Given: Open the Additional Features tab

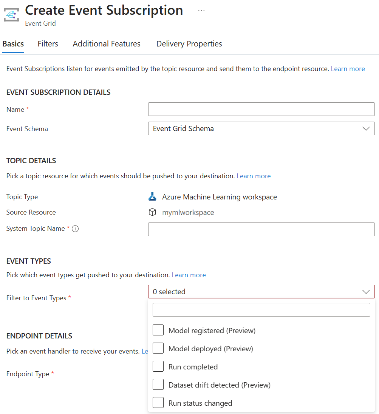Looking at the screenshot, I should [x=106, y=43].
